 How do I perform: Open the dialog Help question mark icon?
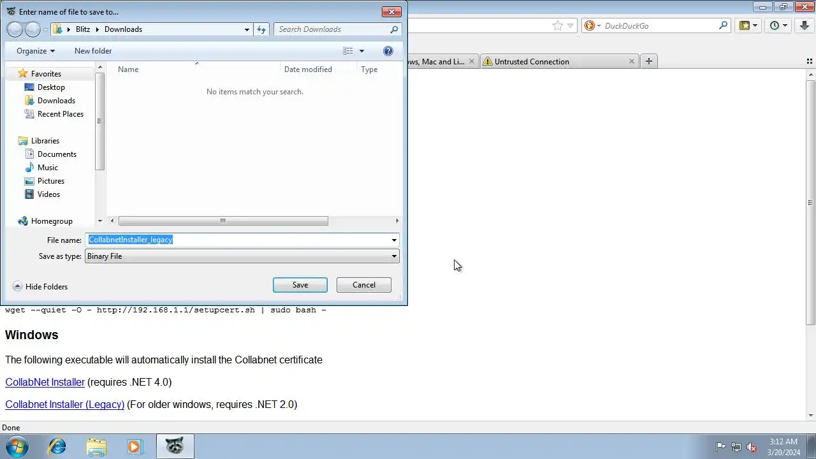pos(388,51)
